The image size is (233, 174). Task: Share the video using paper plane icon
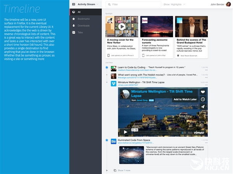203,107
